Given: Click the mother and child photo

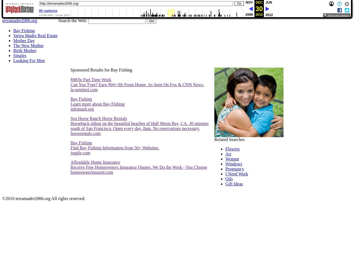Looking at the screenshot, I should click(x=249, y=102).
